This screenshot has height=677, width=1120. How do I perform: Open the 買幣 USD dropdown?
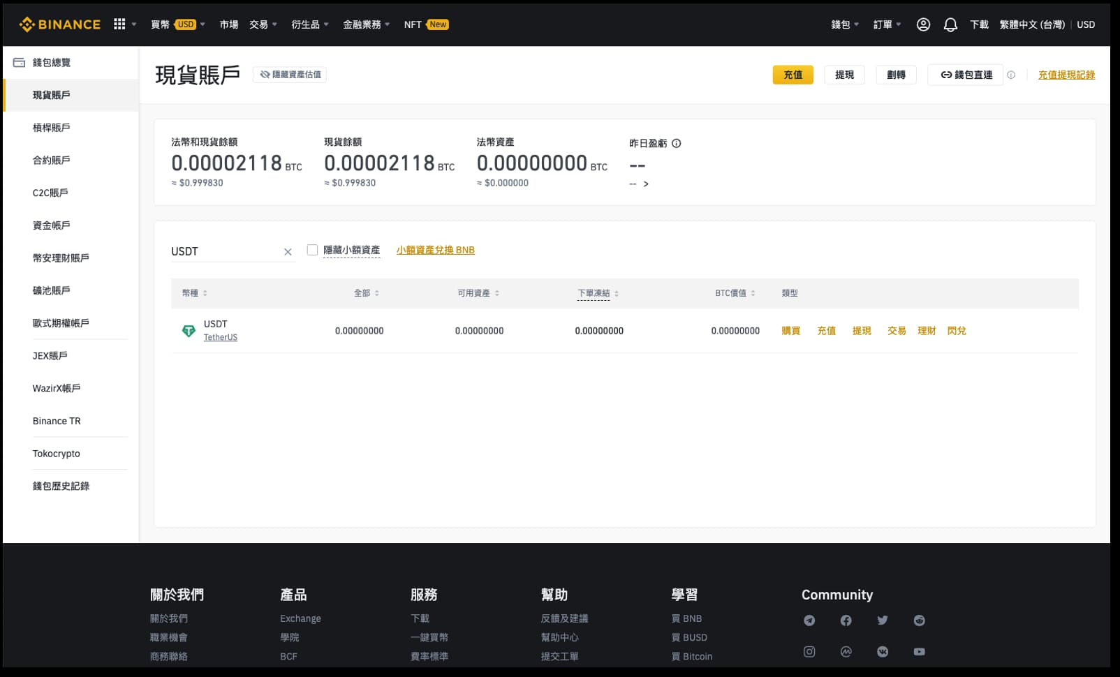(x=175, y=24)
